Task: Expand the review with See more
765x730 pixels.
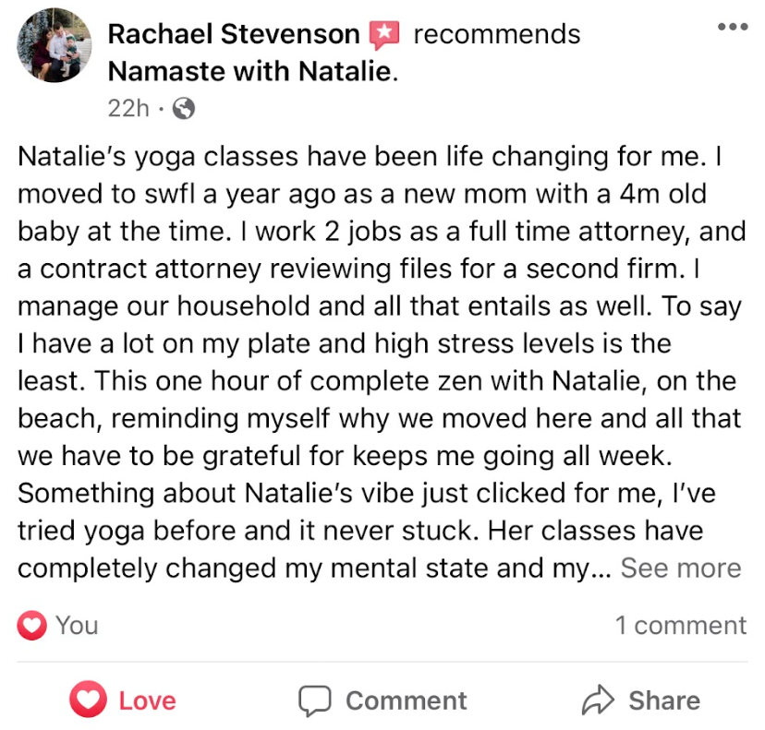Action: click(x=680, y=568)
